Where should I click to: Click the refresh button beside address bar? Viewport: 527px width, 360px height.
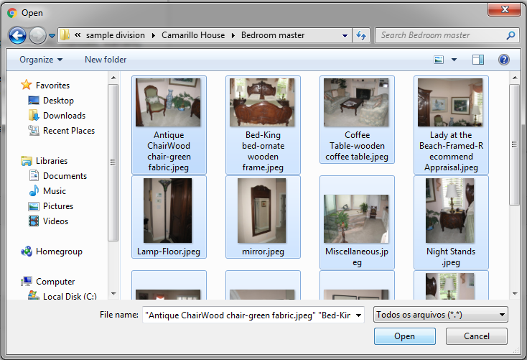click(x=361, y=35)
